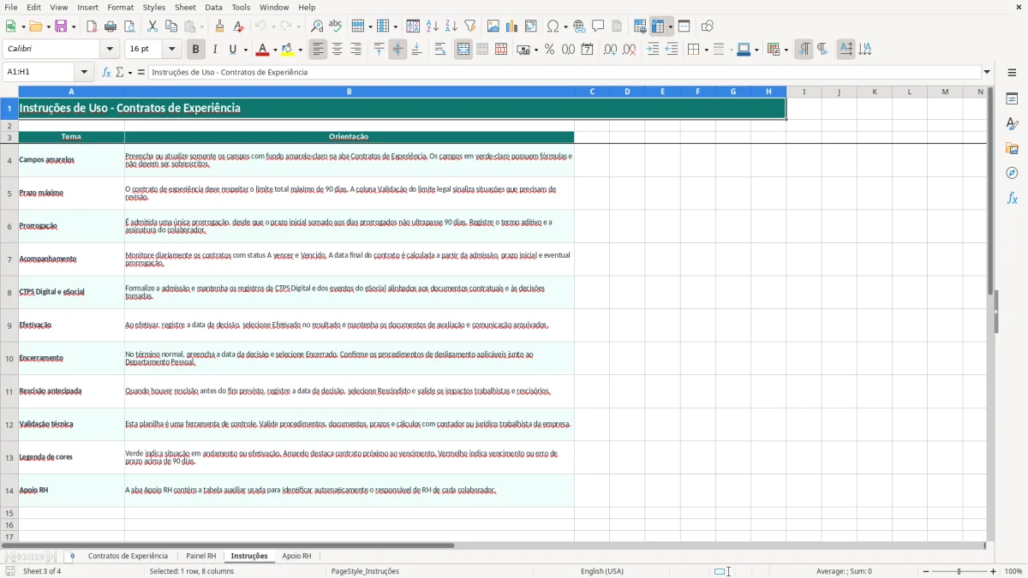Open the Save button's dropdown arrow

(73, 27)
